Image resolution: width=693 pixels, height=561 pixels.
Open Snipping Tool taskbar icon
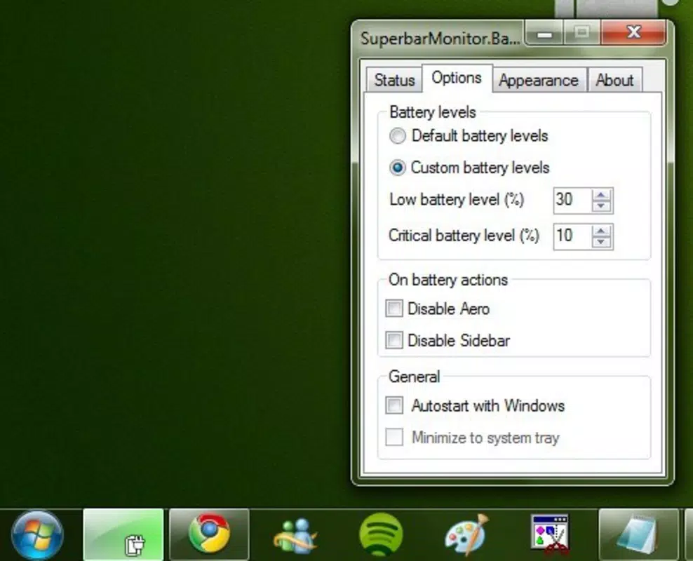pos(550,534)
